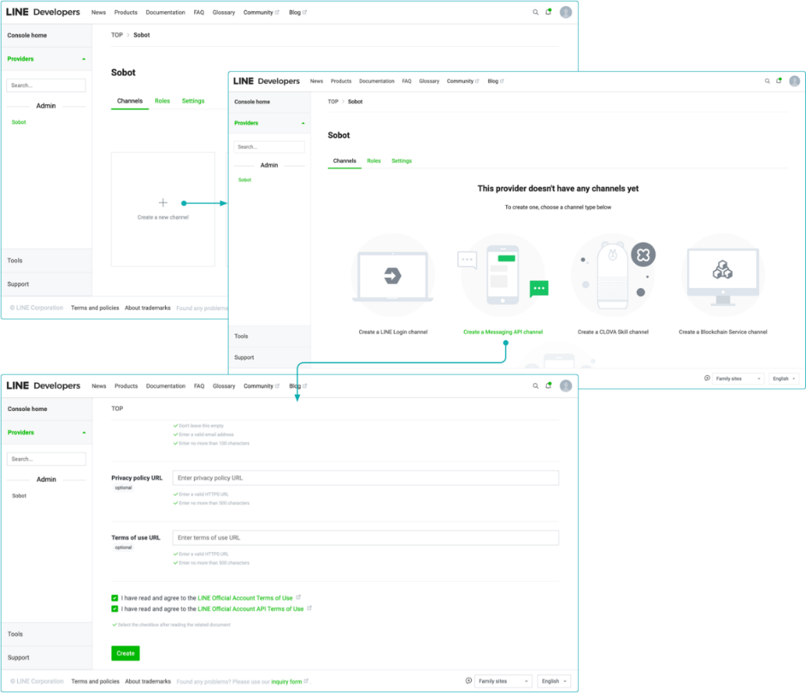Click the Privacy policy URL input field
The width and height of the screenshot is (806, 693).
365,478
